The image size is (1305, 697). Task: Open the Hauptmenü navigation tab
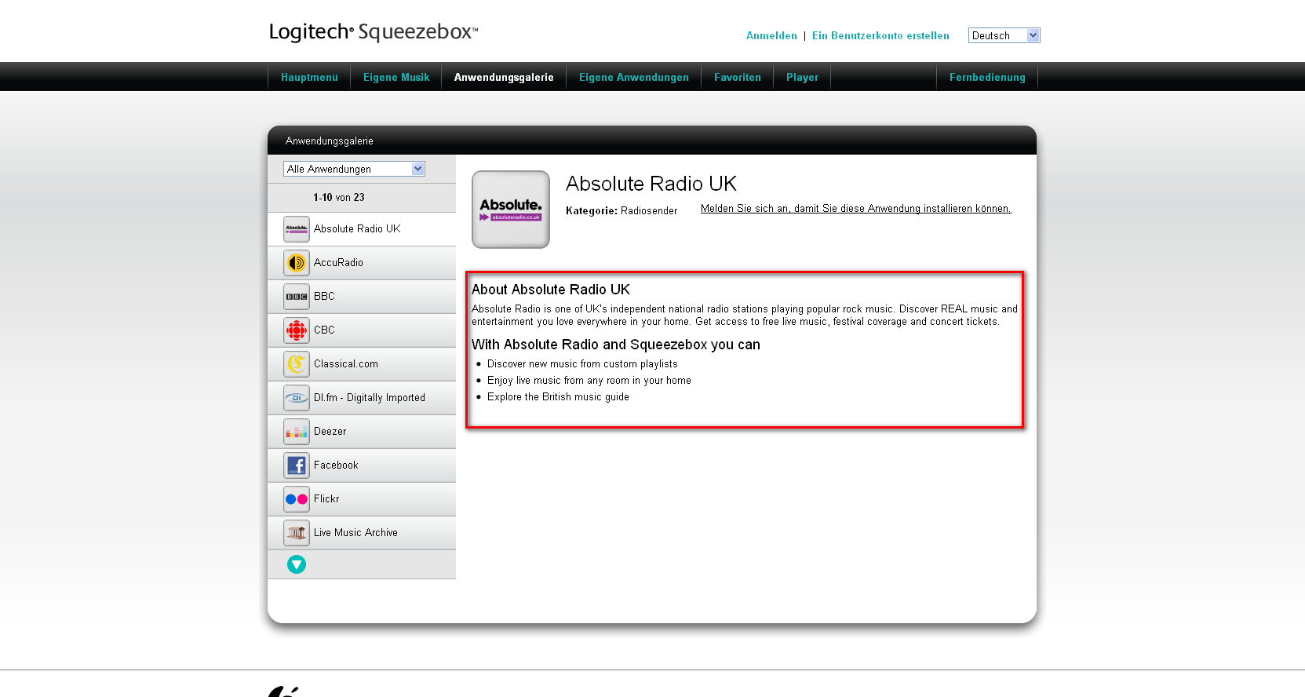(309, 77)
